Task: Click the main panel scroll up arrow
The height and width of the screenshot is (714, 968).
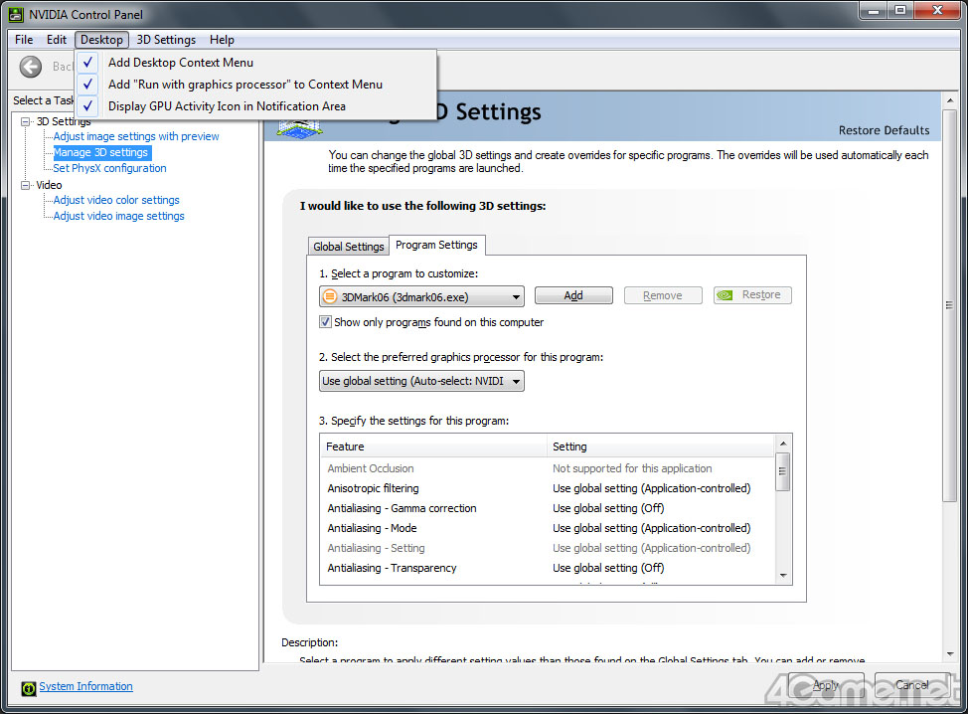Action: 949,100
